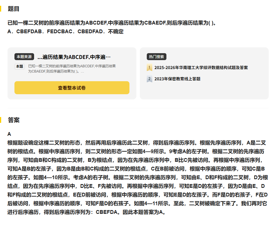Click the 热门搜索 badge
The image size is (271, 228).
click(156, 57)
